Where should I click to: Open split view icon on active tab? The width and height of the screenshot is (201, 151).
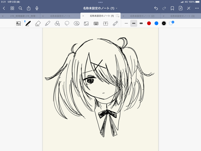(117, 16)
